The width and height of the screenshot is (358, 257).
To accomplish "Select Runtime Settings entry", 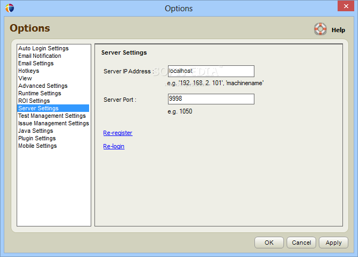I will (40, 93).
